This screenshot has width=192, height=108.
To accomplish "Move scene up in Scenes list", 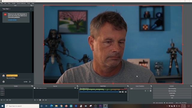I will click(x=7, y=100).
